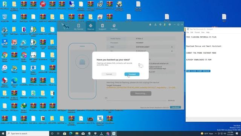Click Cancel in the backup dialog

pyautogui.click(x=109, y=74)
